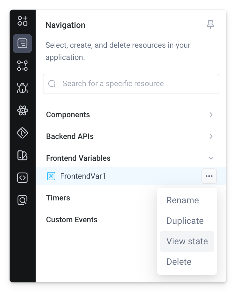The image size is (236, 292).
Task: Select the FrontendVar1 variable item
Action: [x=83, y=176]
